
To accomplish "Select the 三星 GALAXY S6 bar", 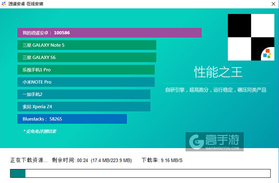I will click(86, 57).
